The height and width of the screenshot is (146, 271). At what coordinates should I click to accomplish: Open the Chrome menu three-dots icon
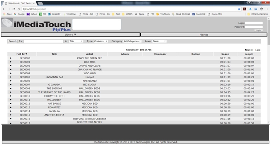tap(267, 9)
